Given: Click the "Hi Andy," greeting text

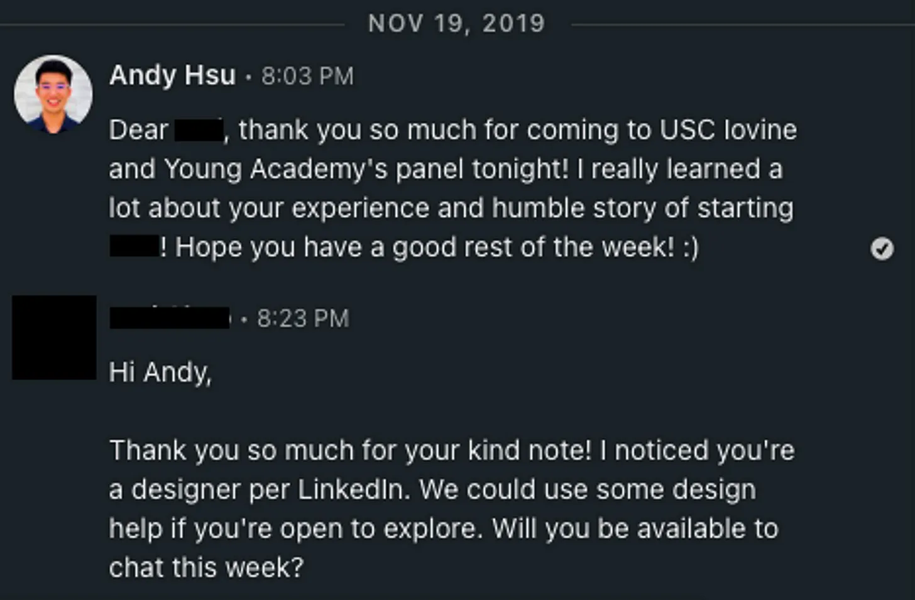Looking at the screenshot, I should 160,372.
